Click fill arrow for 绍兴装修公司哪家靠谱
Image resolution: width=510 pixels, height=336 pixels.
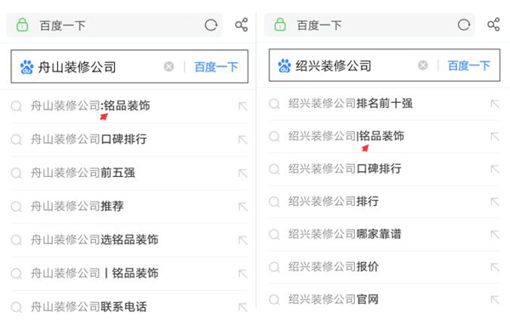[495, 234]
